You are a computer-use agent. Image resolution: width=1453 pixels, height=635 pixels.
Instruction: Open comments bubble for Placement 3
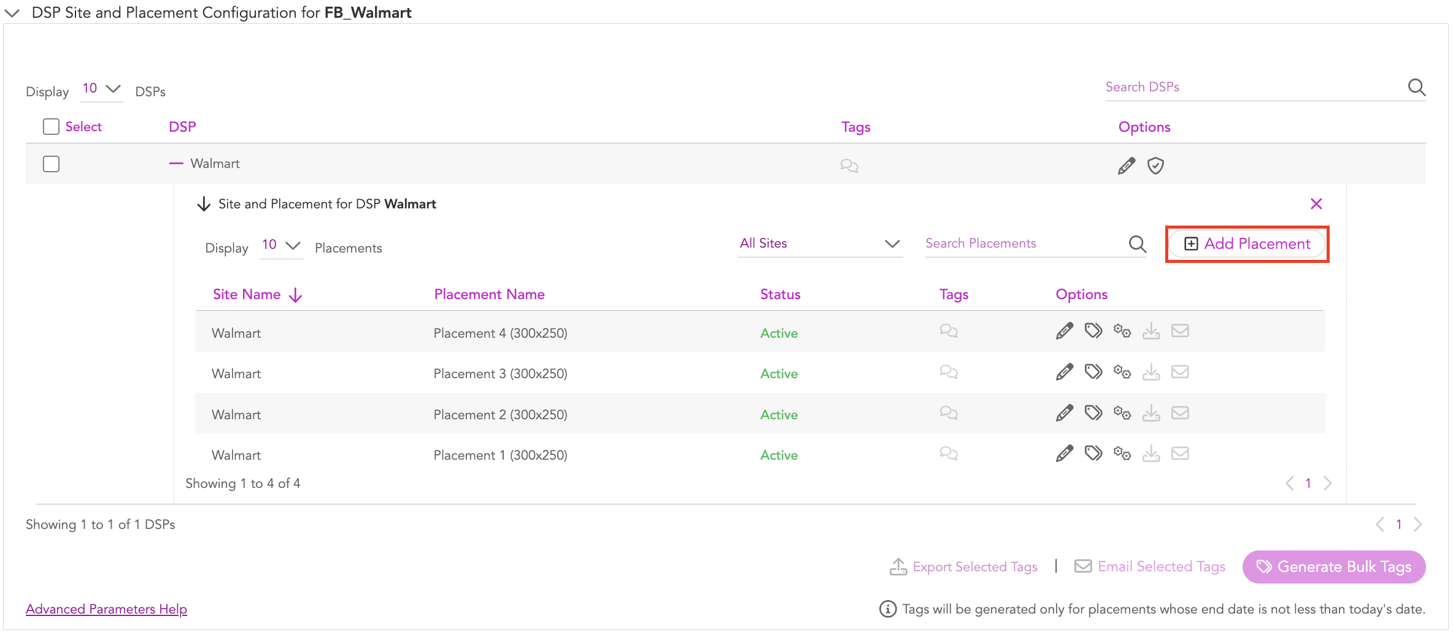(x=949, y=372)
